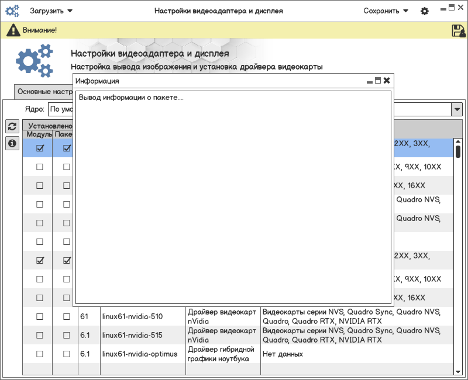The image size is (468, 380).
Task: Click scrollbar down arrow in driver table
Action: (x=458, y=371)
